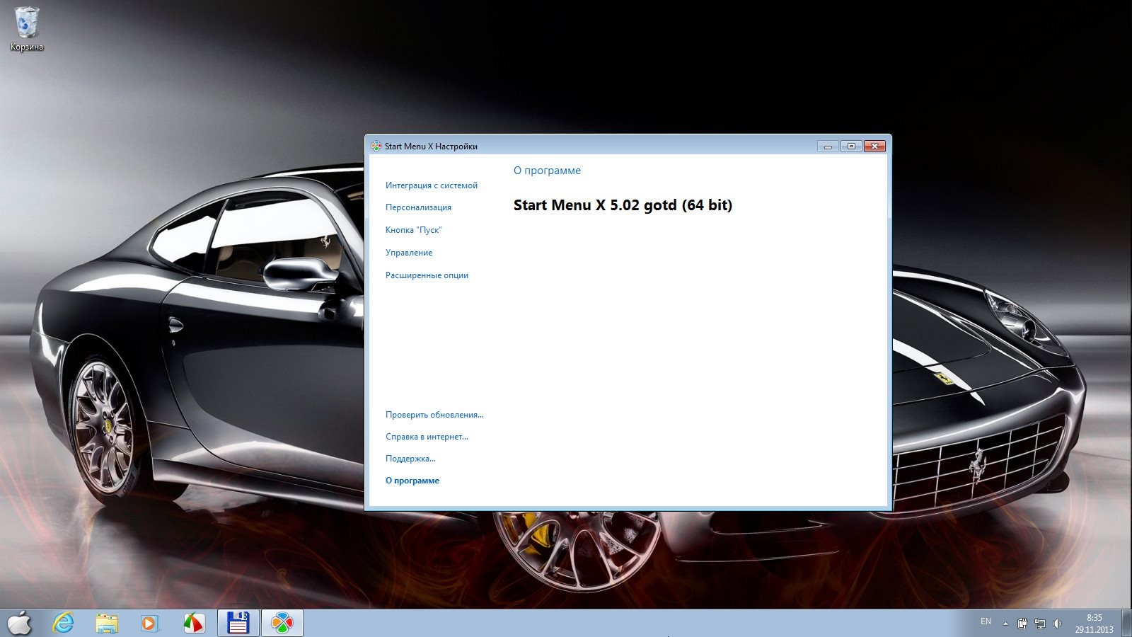Open the Корзина recycle bin on the desktop
Image resolution: width=1132 pixels, height=637 pixels.
(x=27, y=29)
